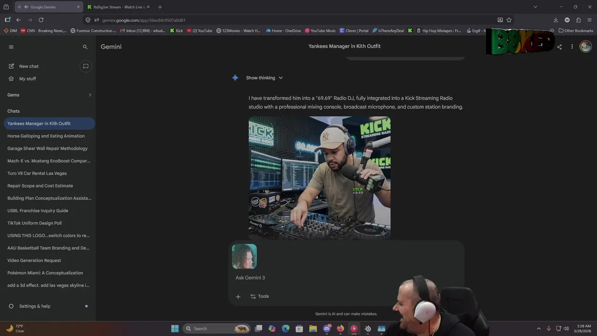597x336 pixels.
Task: Open the conversation three-dot options menu
Action: coord(572,47)
